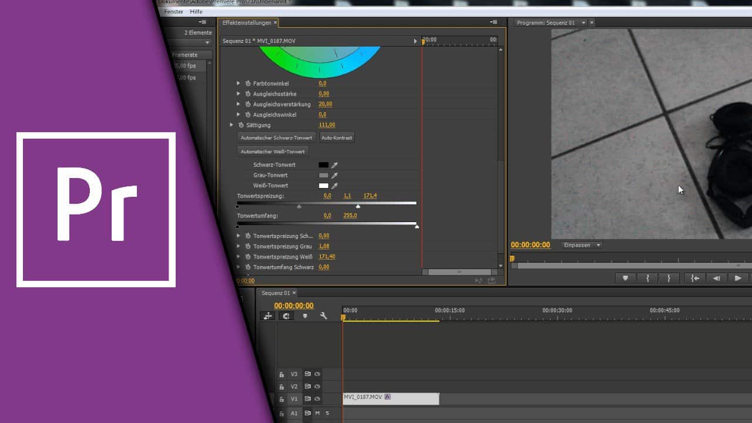The width and height of the screenshot is (752, 423).
Task: Toggle stopwatch animation for Farbtonwinkel
Action: (x=248, y=83)
